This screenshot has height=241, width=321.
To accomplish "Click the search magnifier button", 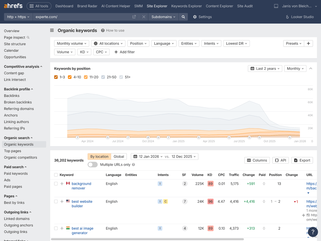I will [183, 17].
